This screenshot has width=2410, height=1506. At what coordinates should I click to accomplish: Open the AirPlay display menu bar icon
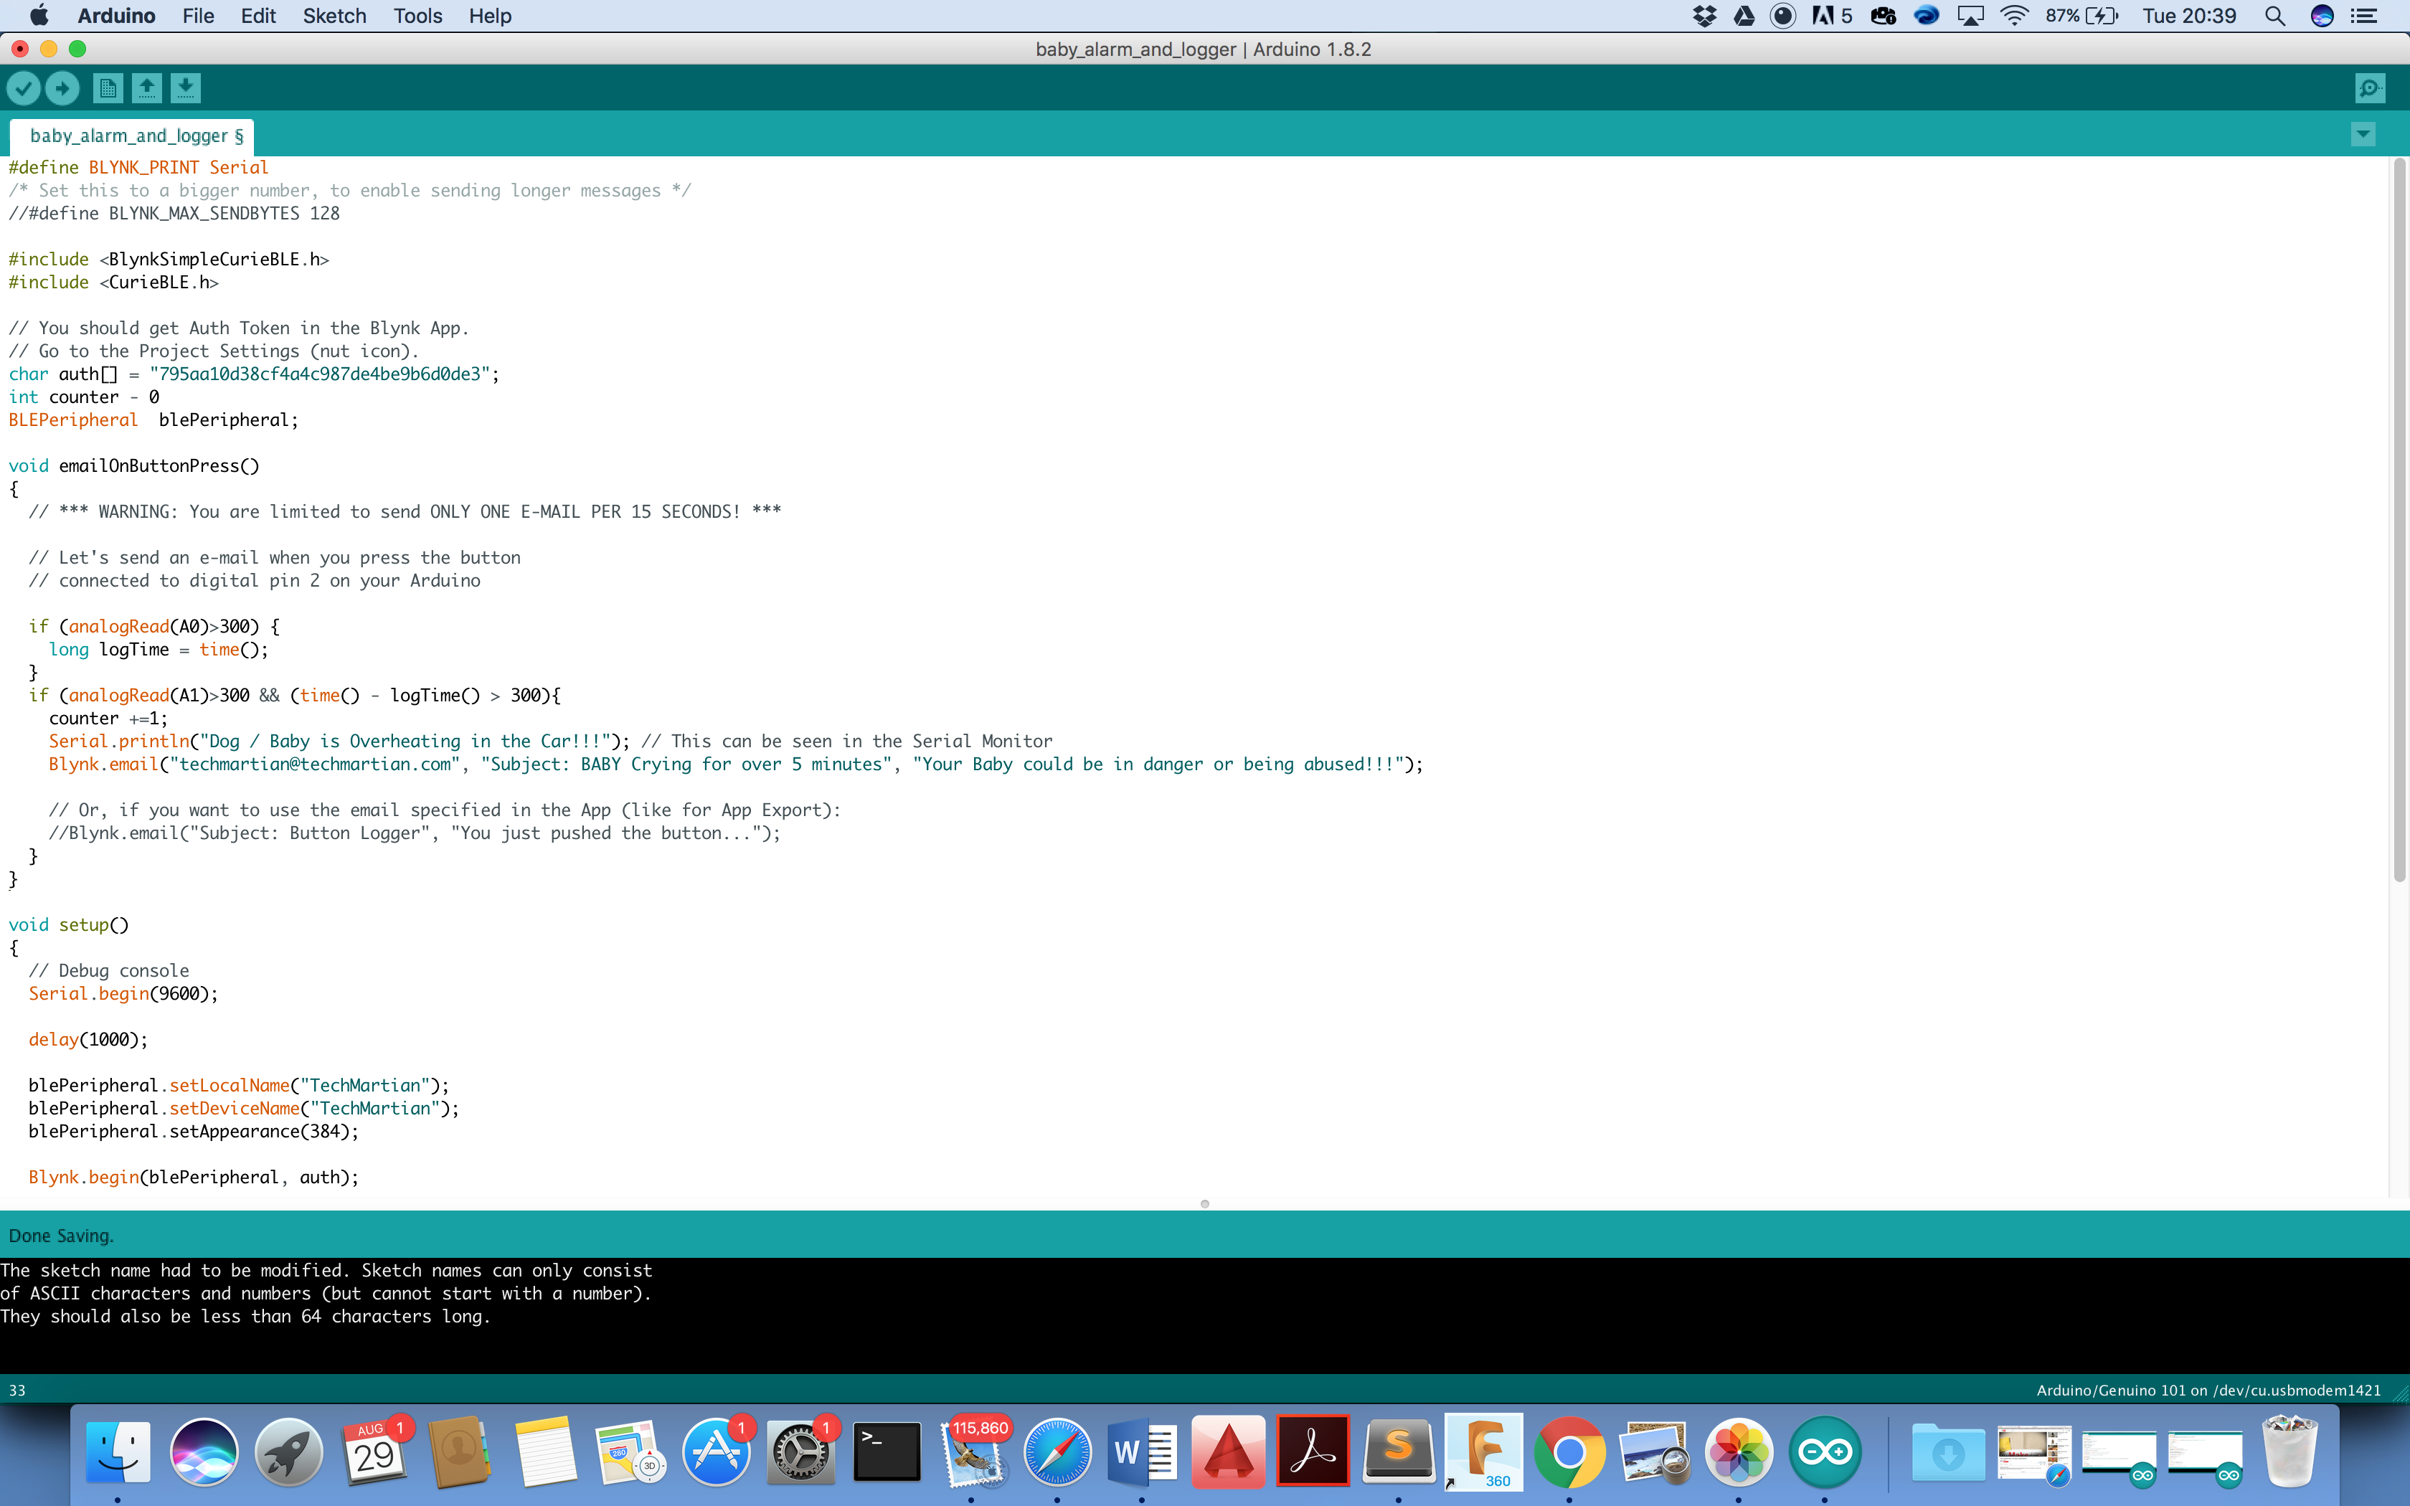click(1970, 16)
